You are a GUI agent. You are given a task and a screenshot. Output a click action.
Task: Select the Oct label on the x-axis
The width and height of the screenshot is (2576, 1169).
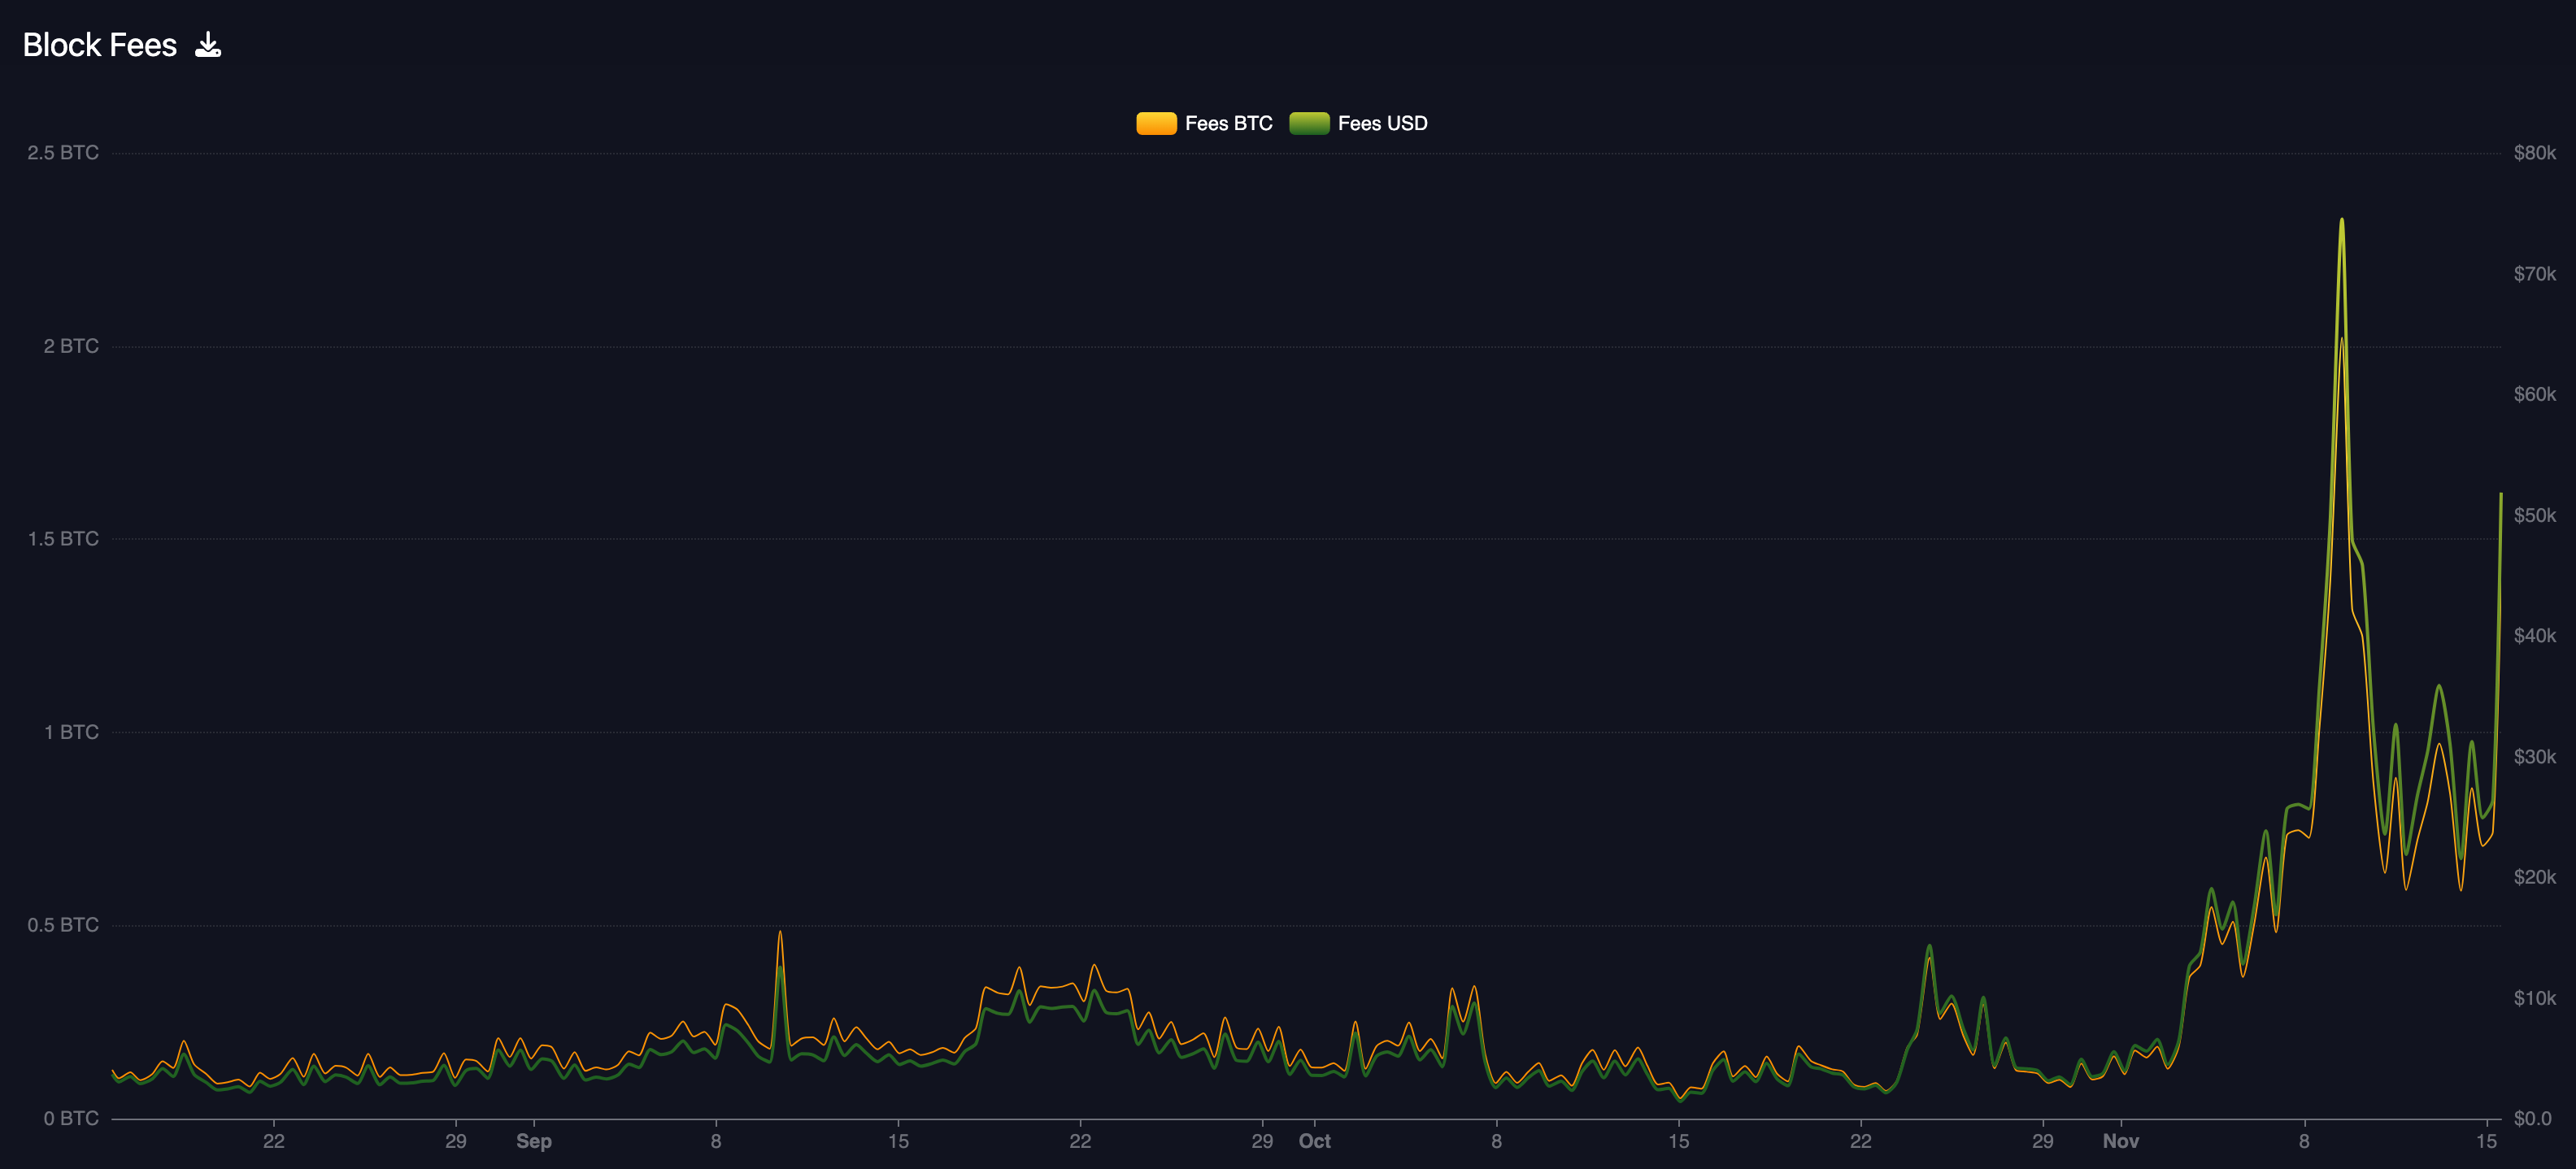point(1316,1140)
